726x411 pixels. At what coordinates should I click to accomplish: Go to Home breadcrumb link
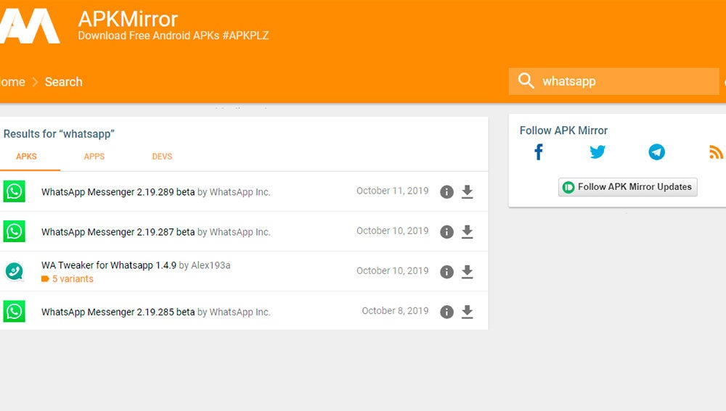(12, 82)
